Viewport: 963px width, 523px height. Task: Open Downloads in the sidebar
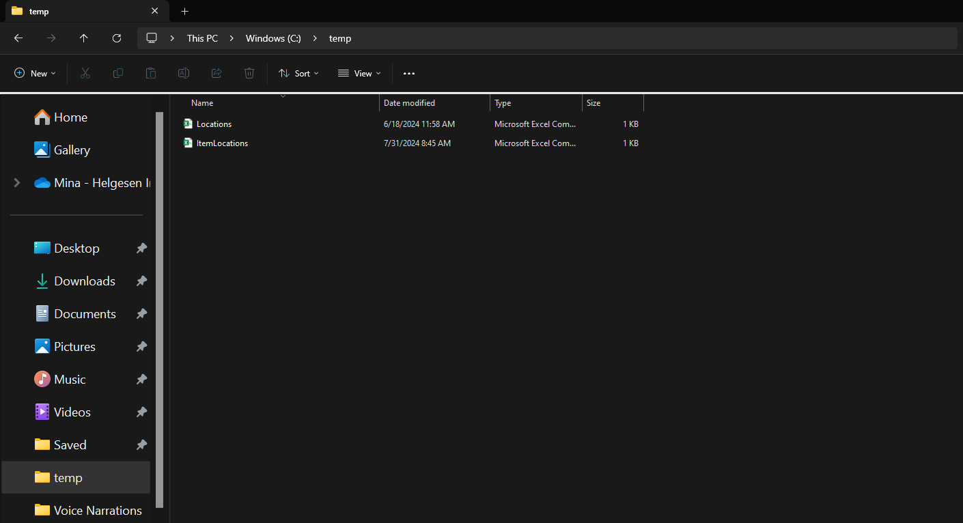click(x=84, y=281)
